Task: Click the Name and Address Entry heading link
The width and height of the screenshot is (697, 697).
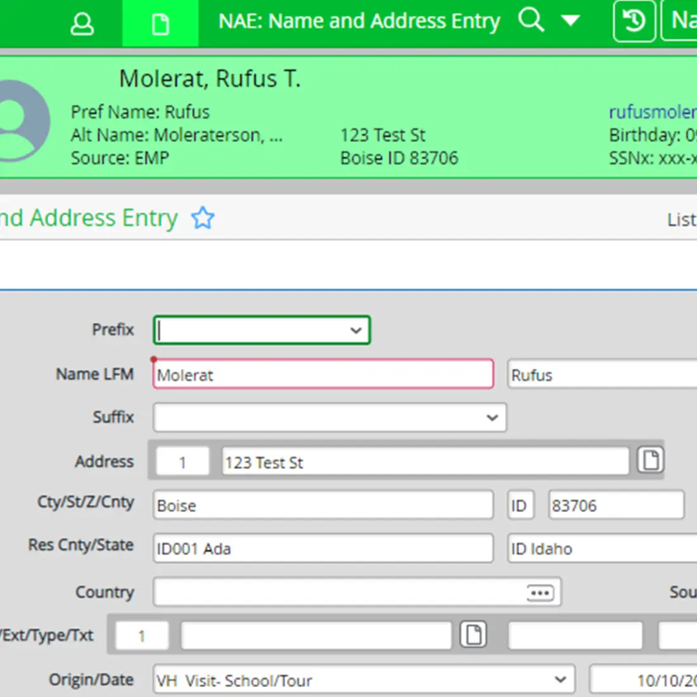Action: 89,218
